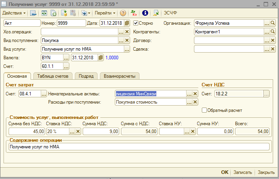Open the calendar next to currency date
The image size is (279, 179).
tap(101, 58)
